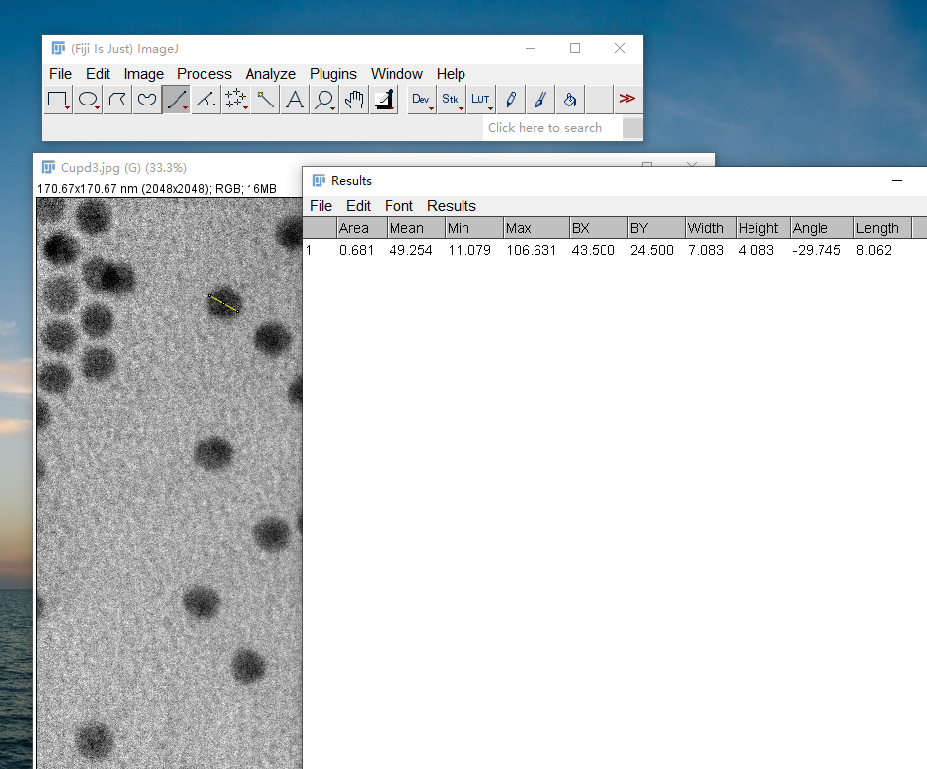The image size is (927, 769).
Task: Open the LUT lookup tables dropdown
Action: click(x=480, y=99)
